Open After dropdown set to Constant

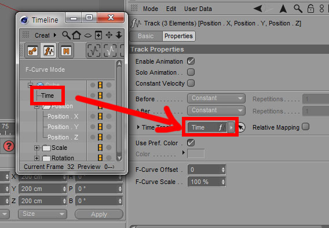pos(216,111)
